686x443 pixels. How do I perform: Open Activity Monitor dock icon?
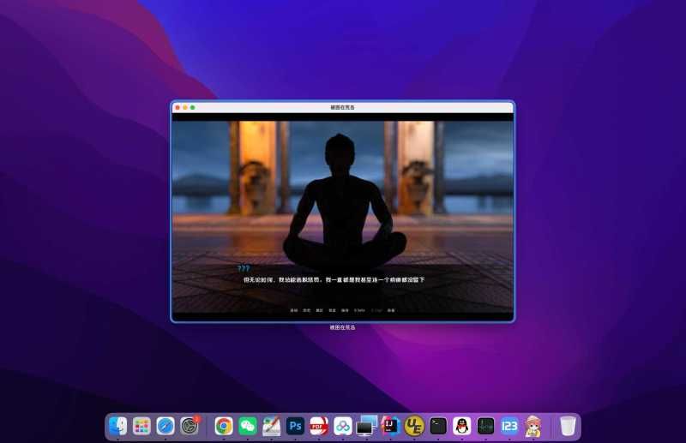[x=485, y=426]
